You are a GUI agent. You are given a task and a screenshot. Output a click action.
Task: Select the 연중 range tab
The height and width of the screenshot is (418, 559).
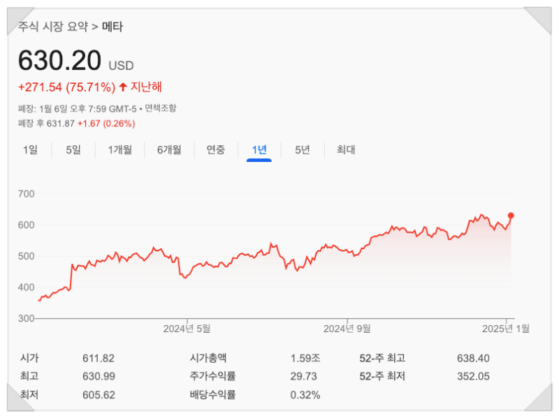(x=216, y=149)
